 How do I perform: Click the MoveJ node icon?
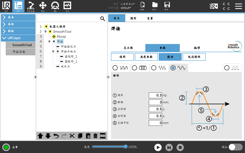[x=54, y=36]
